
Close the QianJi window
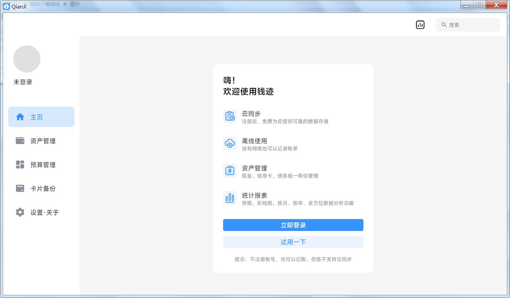pos(496,5)
